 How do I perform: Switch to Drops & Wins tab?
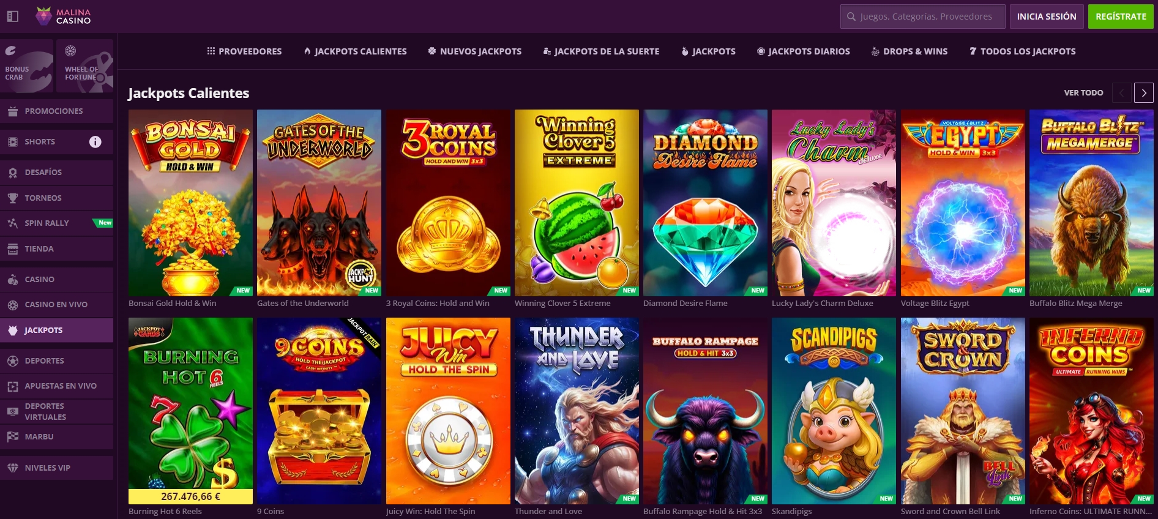pos(909,51)
